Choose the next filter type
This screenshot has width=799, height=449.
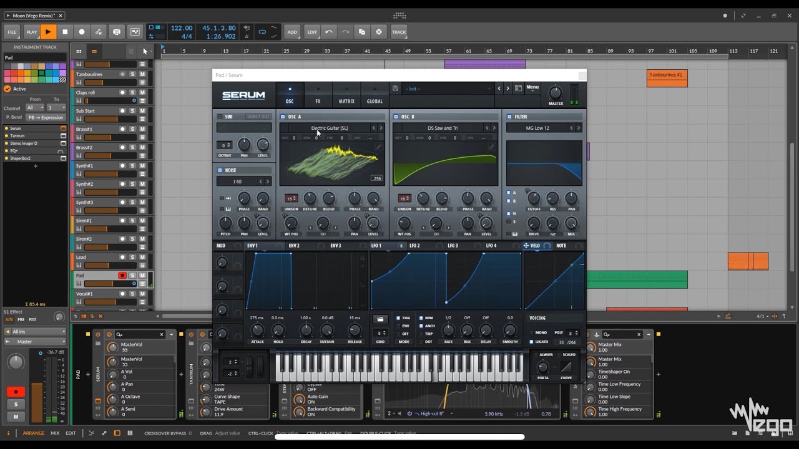coord(579,128)
